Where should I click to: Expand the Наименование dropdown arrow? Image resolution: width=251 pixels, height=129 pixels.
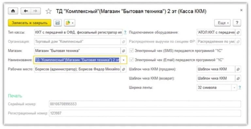coord(124,60)
